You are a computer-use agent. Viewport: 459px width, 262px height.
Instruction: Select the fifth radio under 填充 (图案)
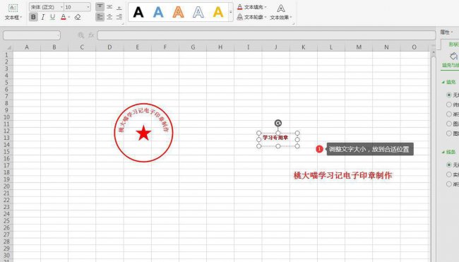448,133
